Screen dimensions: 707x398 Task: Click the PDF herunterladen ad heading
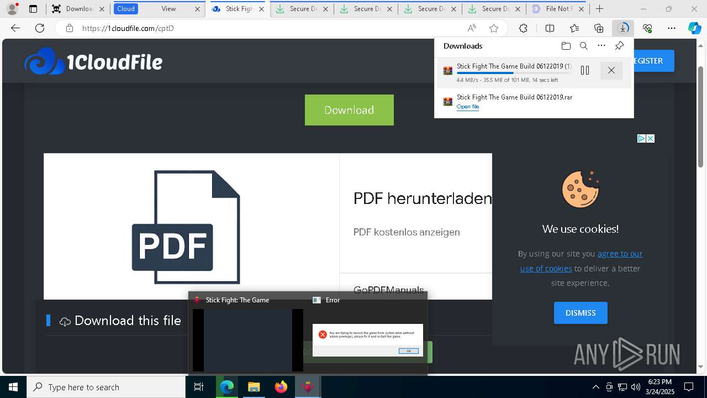coord(423,198)
